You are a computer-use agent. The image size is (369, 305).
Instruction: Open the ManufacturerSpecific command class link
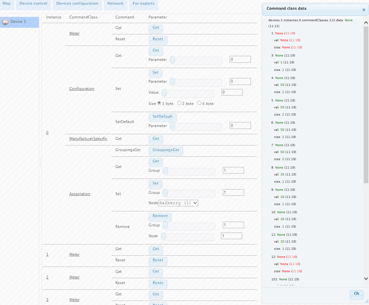[x=88, y=139]
